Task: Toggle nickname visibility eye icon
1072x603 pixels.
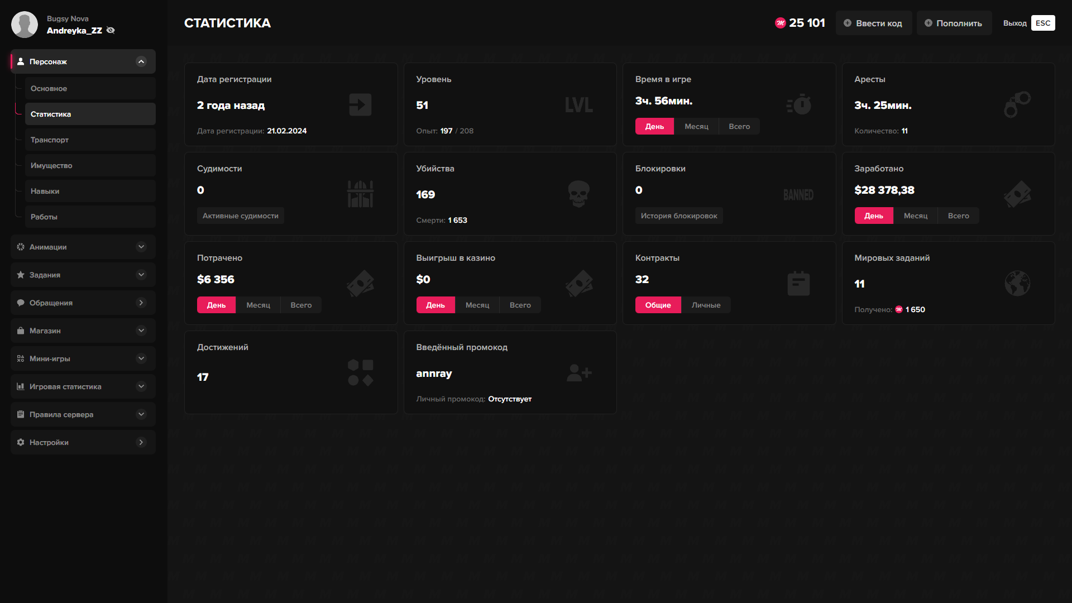Action: pos(111,31)
